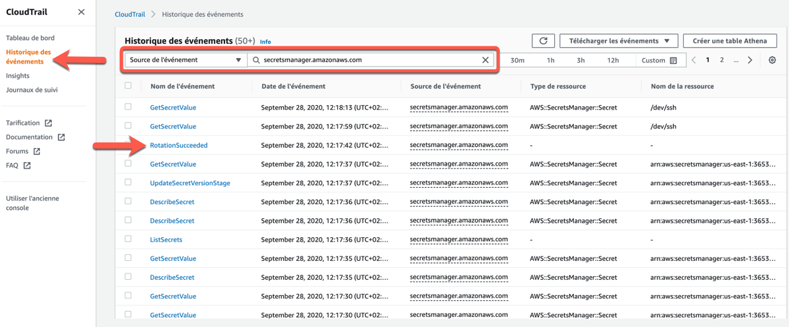
Task: Go to page 2 of events
Action: point(722,60)
